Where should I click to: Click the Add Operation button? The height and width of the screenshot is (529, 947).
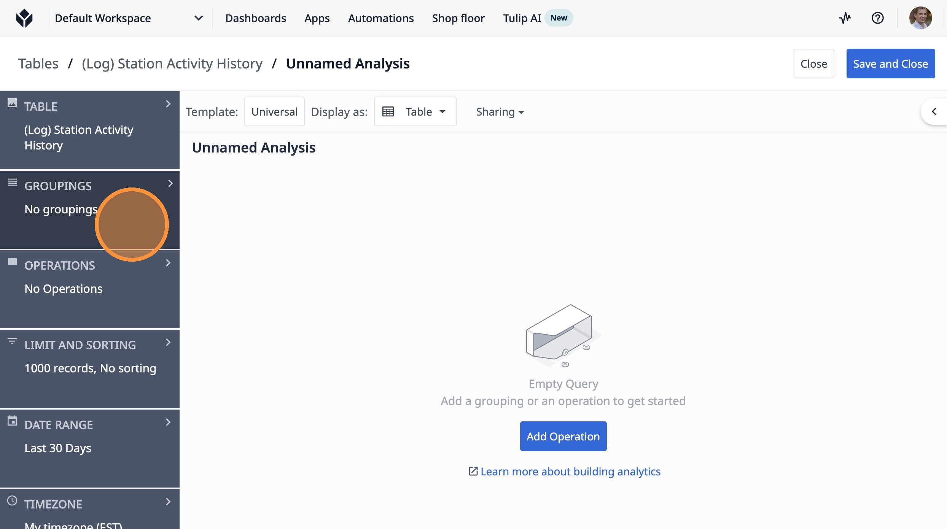[563, 436]
